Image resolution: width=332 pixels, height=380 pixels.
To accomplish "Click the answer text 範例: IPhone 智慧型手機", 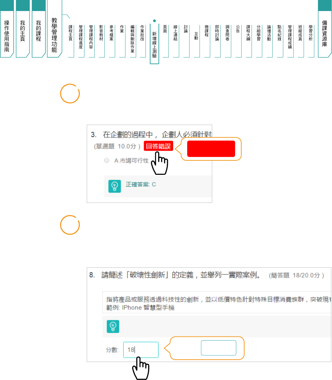I will coord(140,308).
